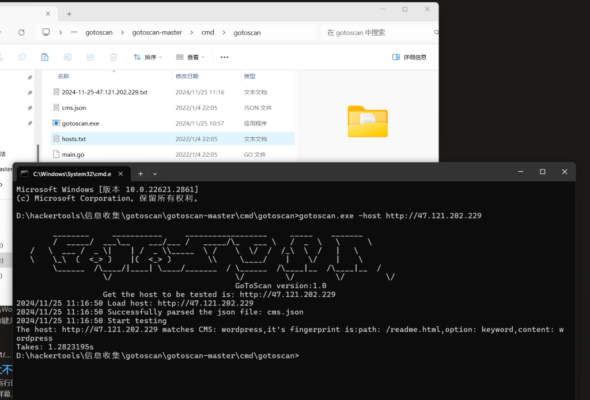590x400 pixels.
Task: Select the hosts.txt file row
Action: pos(173,139)
